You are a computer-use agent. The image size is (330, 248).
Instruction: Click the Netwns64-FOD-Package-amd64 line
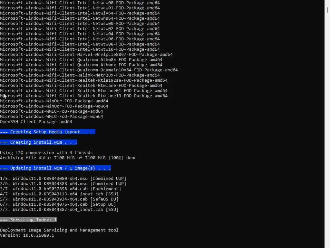(x=80, y=18)
